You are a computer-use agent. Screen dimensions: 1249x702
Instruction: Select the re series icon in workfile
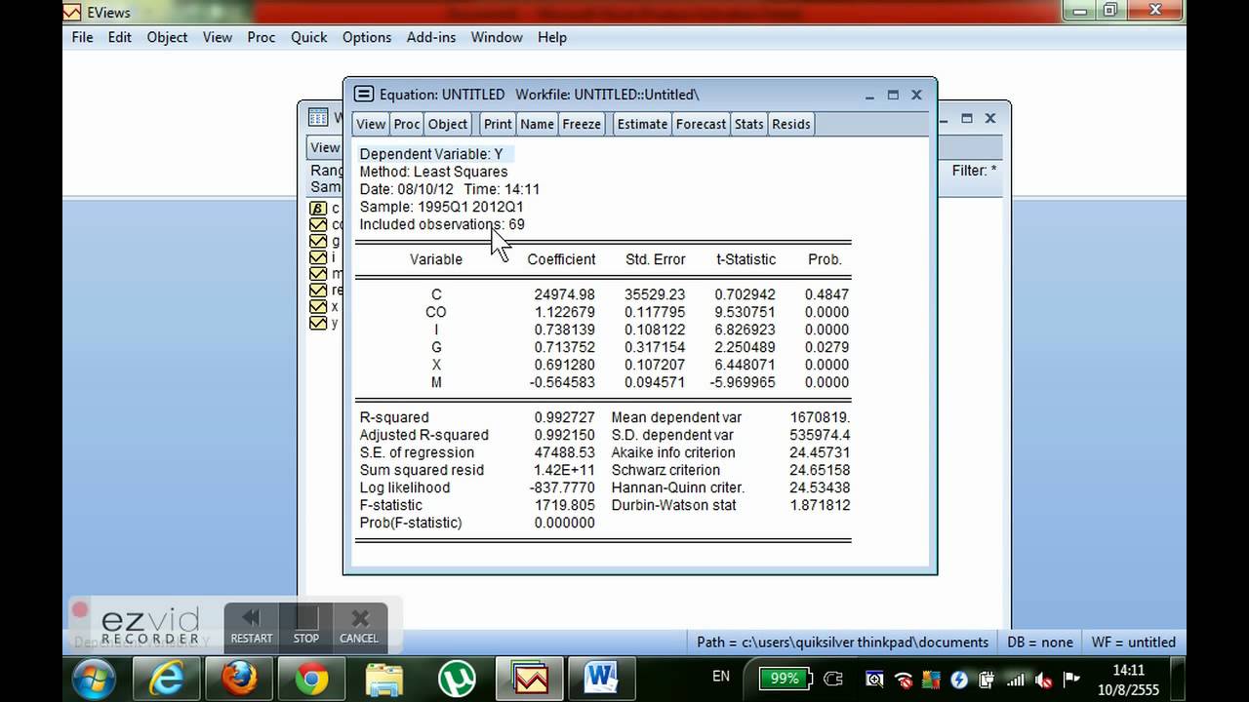click(318, 290)
